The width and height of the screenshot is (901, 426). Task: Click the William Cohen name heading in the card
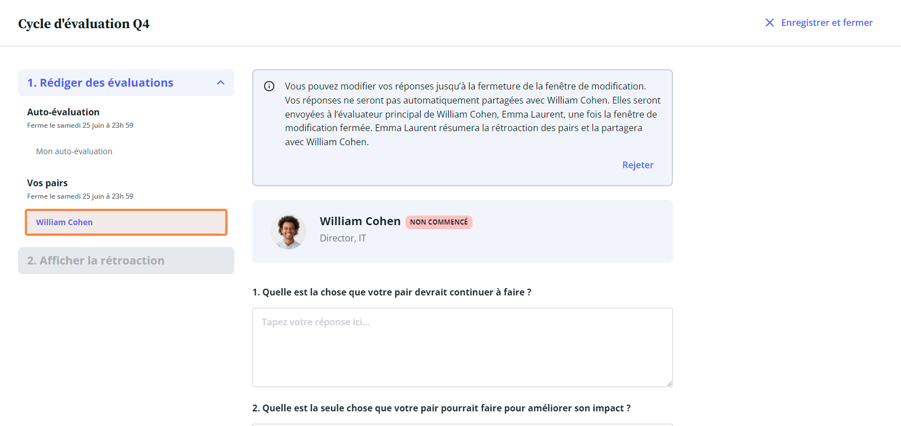click(x=360, y=221)
